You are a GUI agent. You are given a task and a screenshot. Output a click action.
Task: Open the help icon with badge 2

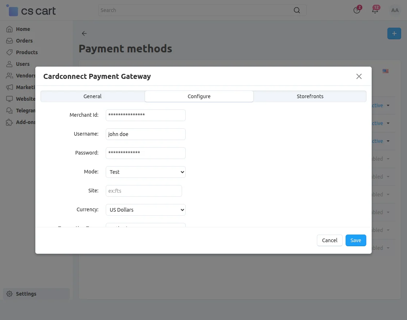[357, 10]
